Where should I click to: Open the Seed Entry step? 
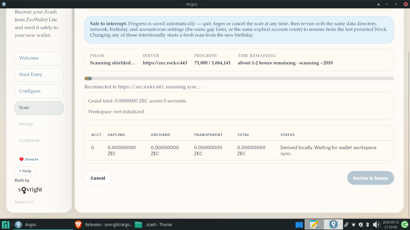tap(39, 75)
